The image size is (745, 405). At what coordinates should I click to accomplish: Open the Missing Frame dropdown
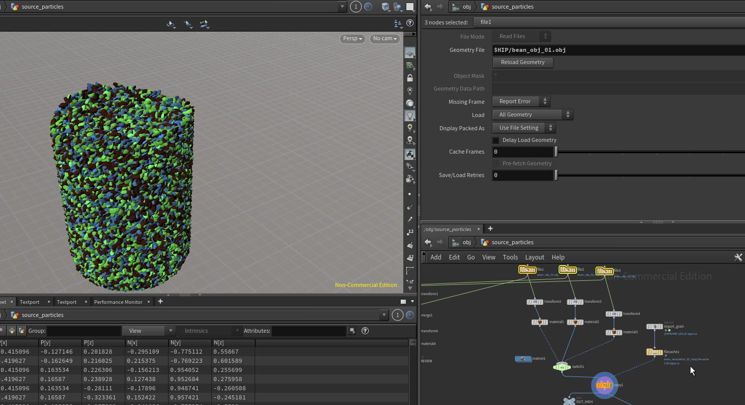521,101
